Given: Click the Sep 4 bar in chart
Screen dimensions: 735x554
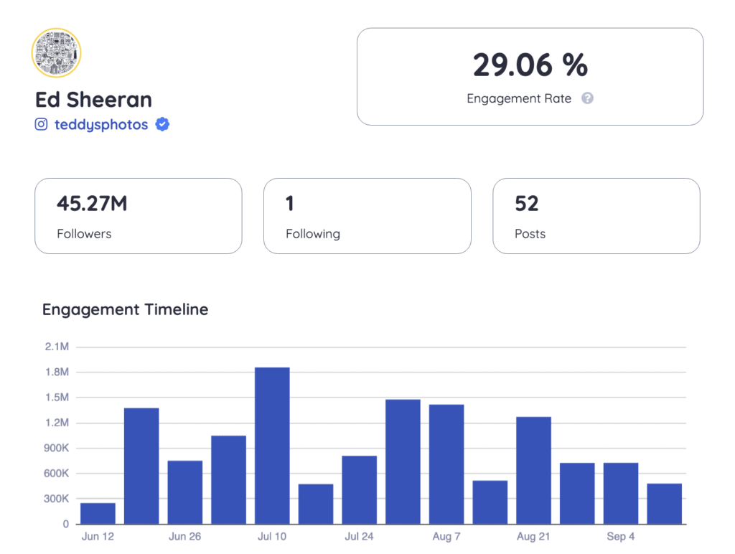Looking at the screenshot, I should [x=621, y=493].
